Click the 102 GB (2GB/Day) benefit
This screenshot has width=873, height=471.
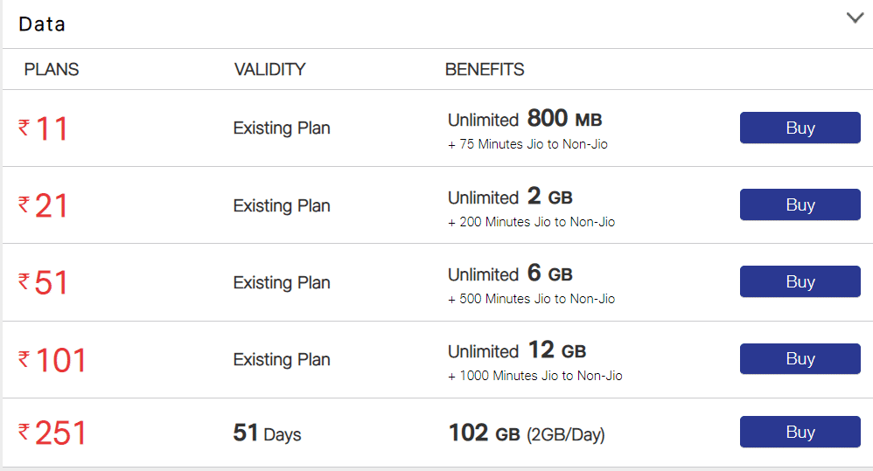click(x=527, y=433)
